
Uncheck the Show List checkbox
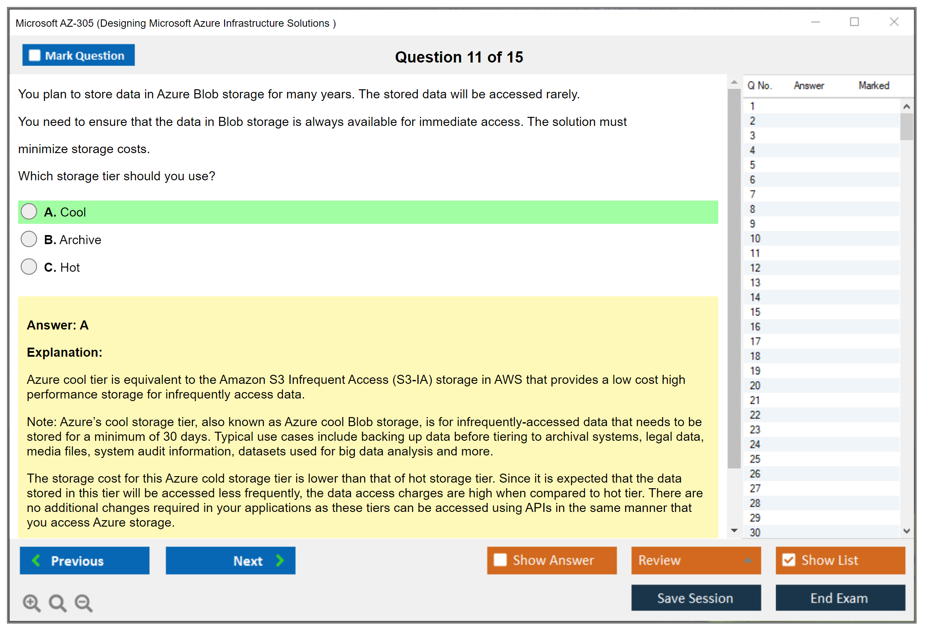(789, 560)
